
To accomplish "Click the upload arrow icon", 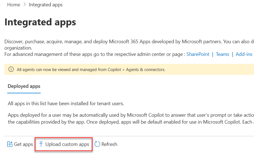I will tap(41, 144).
